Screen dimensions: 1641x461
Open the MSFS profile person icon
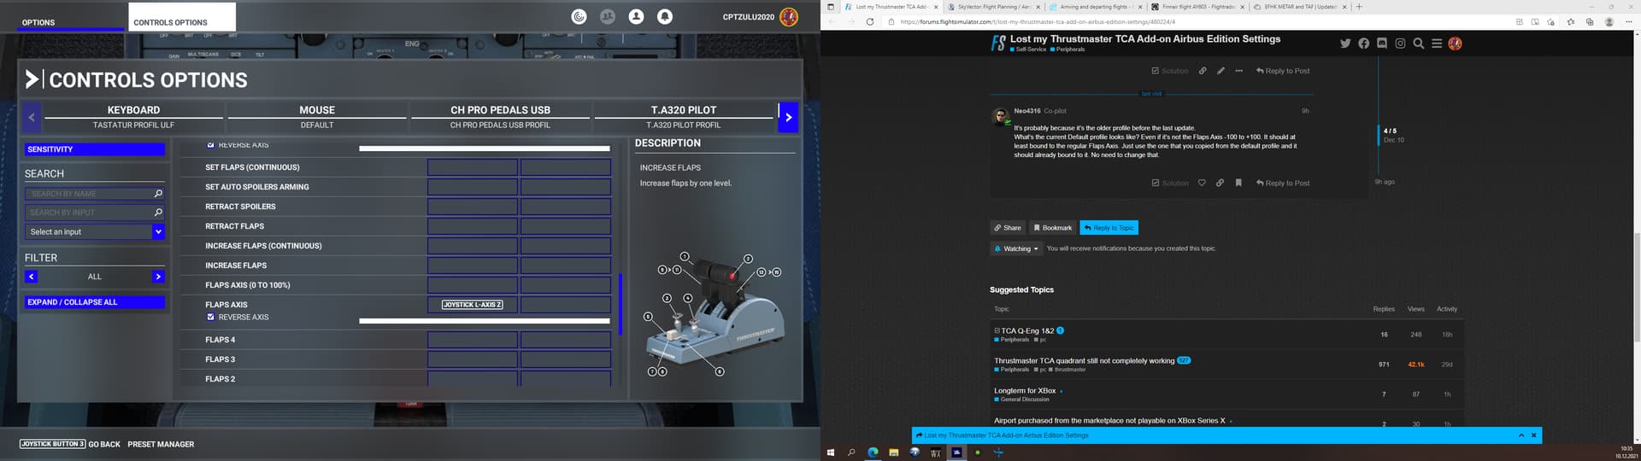click(x=636, y=16)
